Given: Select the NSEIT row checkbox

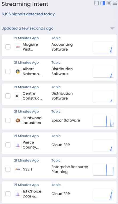Looking at the screenshot, I should [8, 169].
